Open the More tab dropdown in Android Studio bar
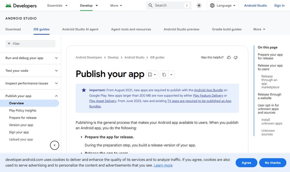 coord(259,29)
